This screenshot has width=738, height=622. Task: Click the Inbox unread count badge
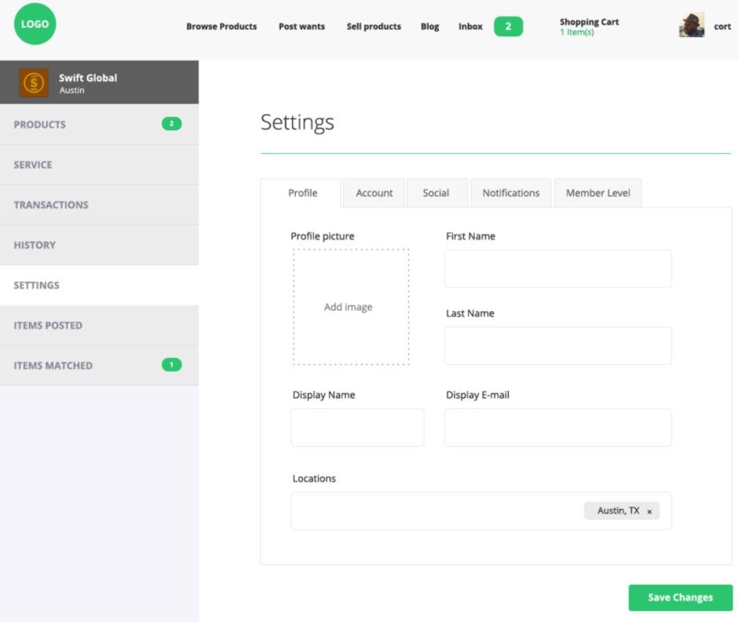point(507,26)
